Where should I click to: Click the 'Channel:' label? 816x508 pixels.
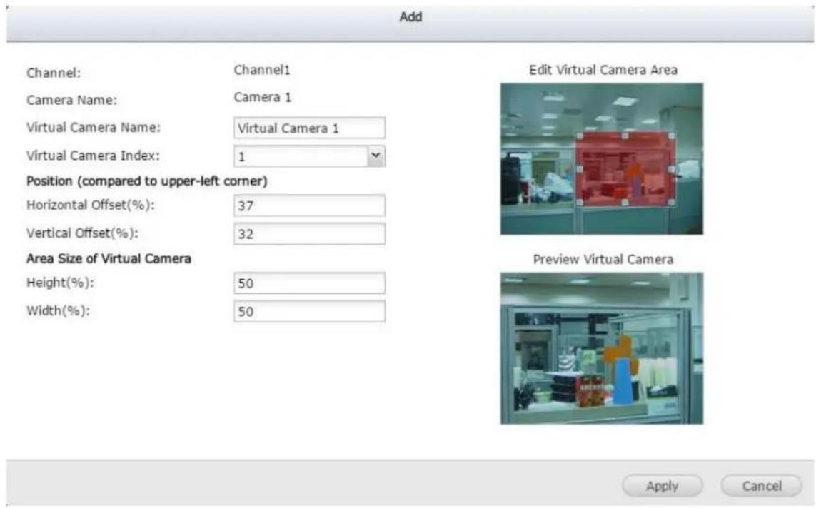tap(54, 73)
